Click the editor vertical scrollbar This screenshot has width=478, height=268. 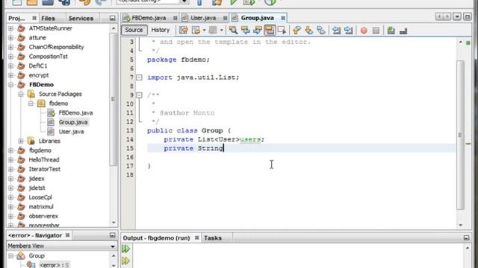[x=461, y=135]
